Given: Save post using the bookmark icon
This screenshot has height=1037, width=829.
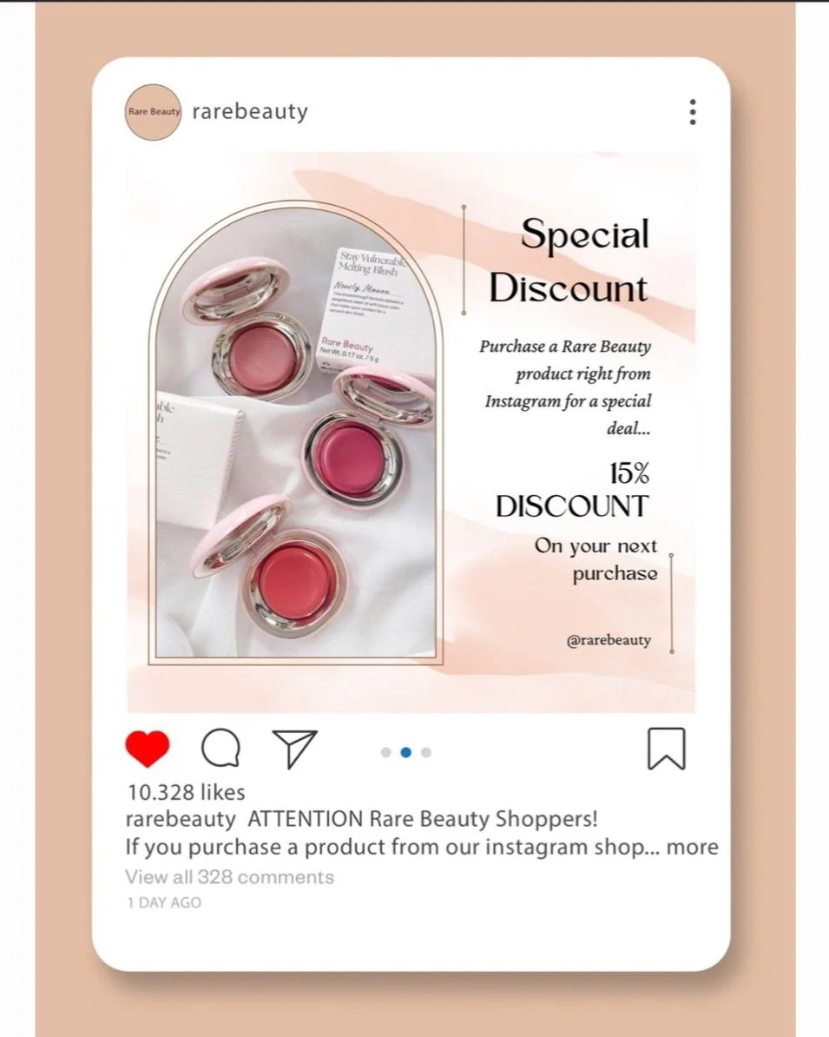Looking at the screenshot, I should pos(666,749).
